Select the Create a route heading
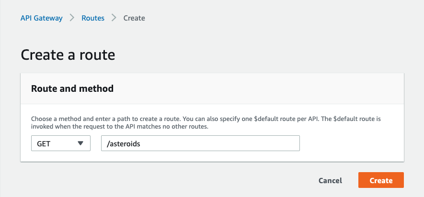This screenshot has width=424, height=197. click(68, 55)
